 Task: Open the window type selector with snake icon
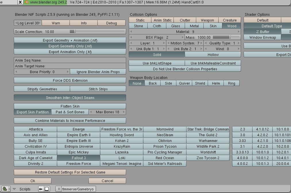6,189
